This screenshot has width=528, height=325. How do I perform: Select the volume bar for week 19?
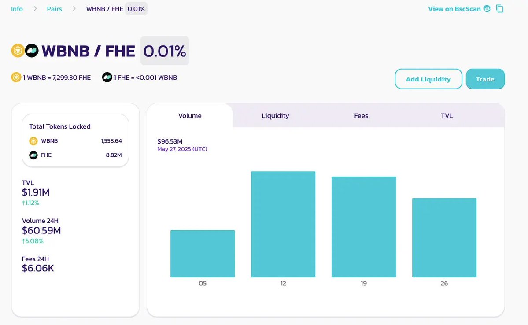point(364,227)
